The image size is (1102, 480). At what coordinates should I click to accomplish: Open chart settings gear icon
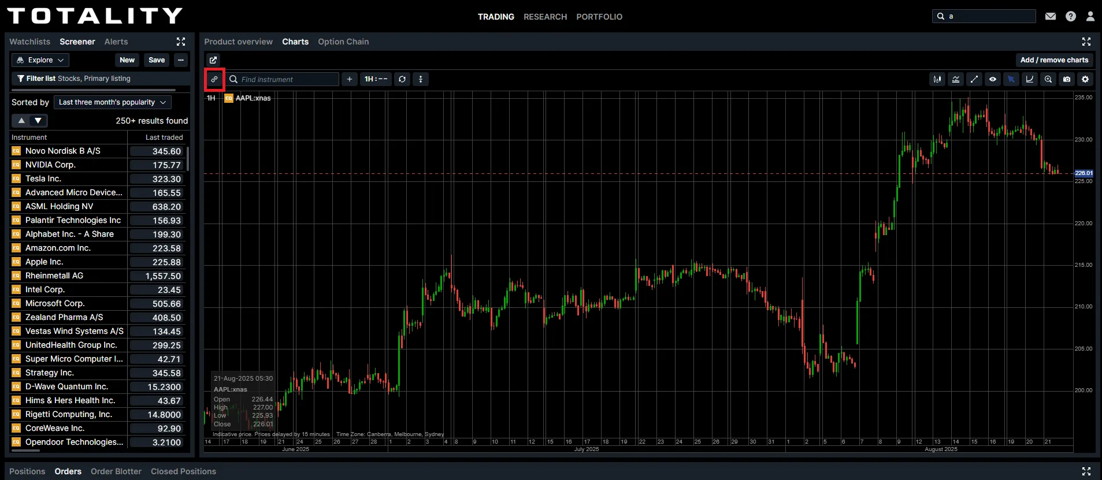1085,79
